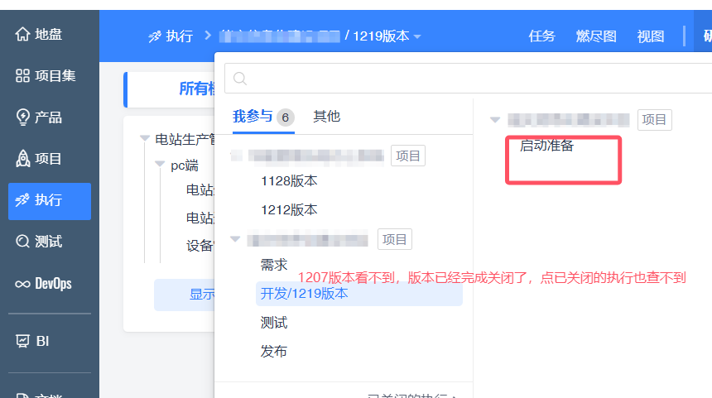Click 项目 tag in the right panel
712x398 pixels.
(x=654, y=120)
